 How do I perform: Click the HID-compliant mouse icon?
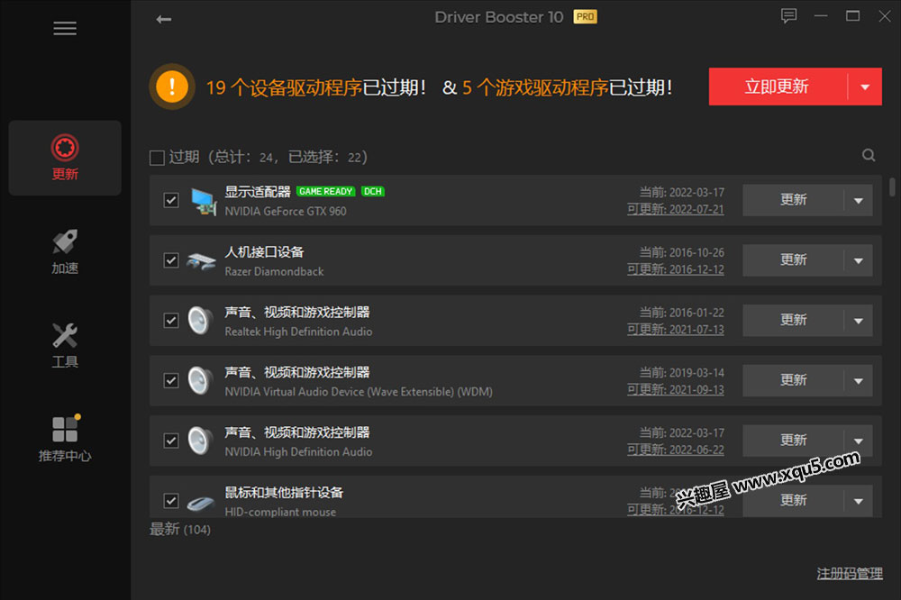201,504
